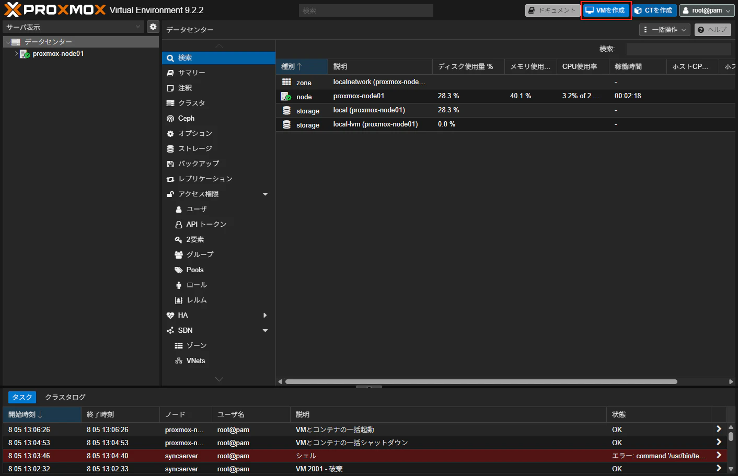This screenshot has width=738, height=476.
Task: Click the API トークン user icon
Action: point(179,225)
